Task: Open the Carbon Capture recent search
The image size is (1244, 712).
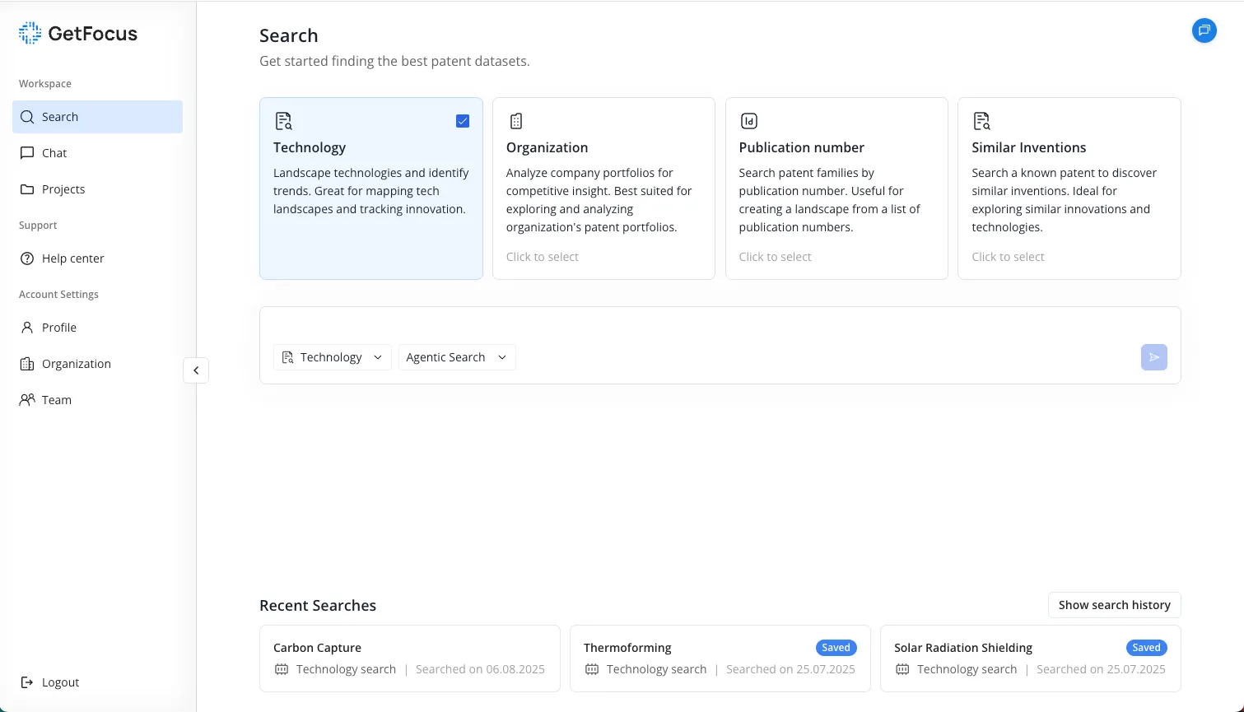Action: coord(410,658)
